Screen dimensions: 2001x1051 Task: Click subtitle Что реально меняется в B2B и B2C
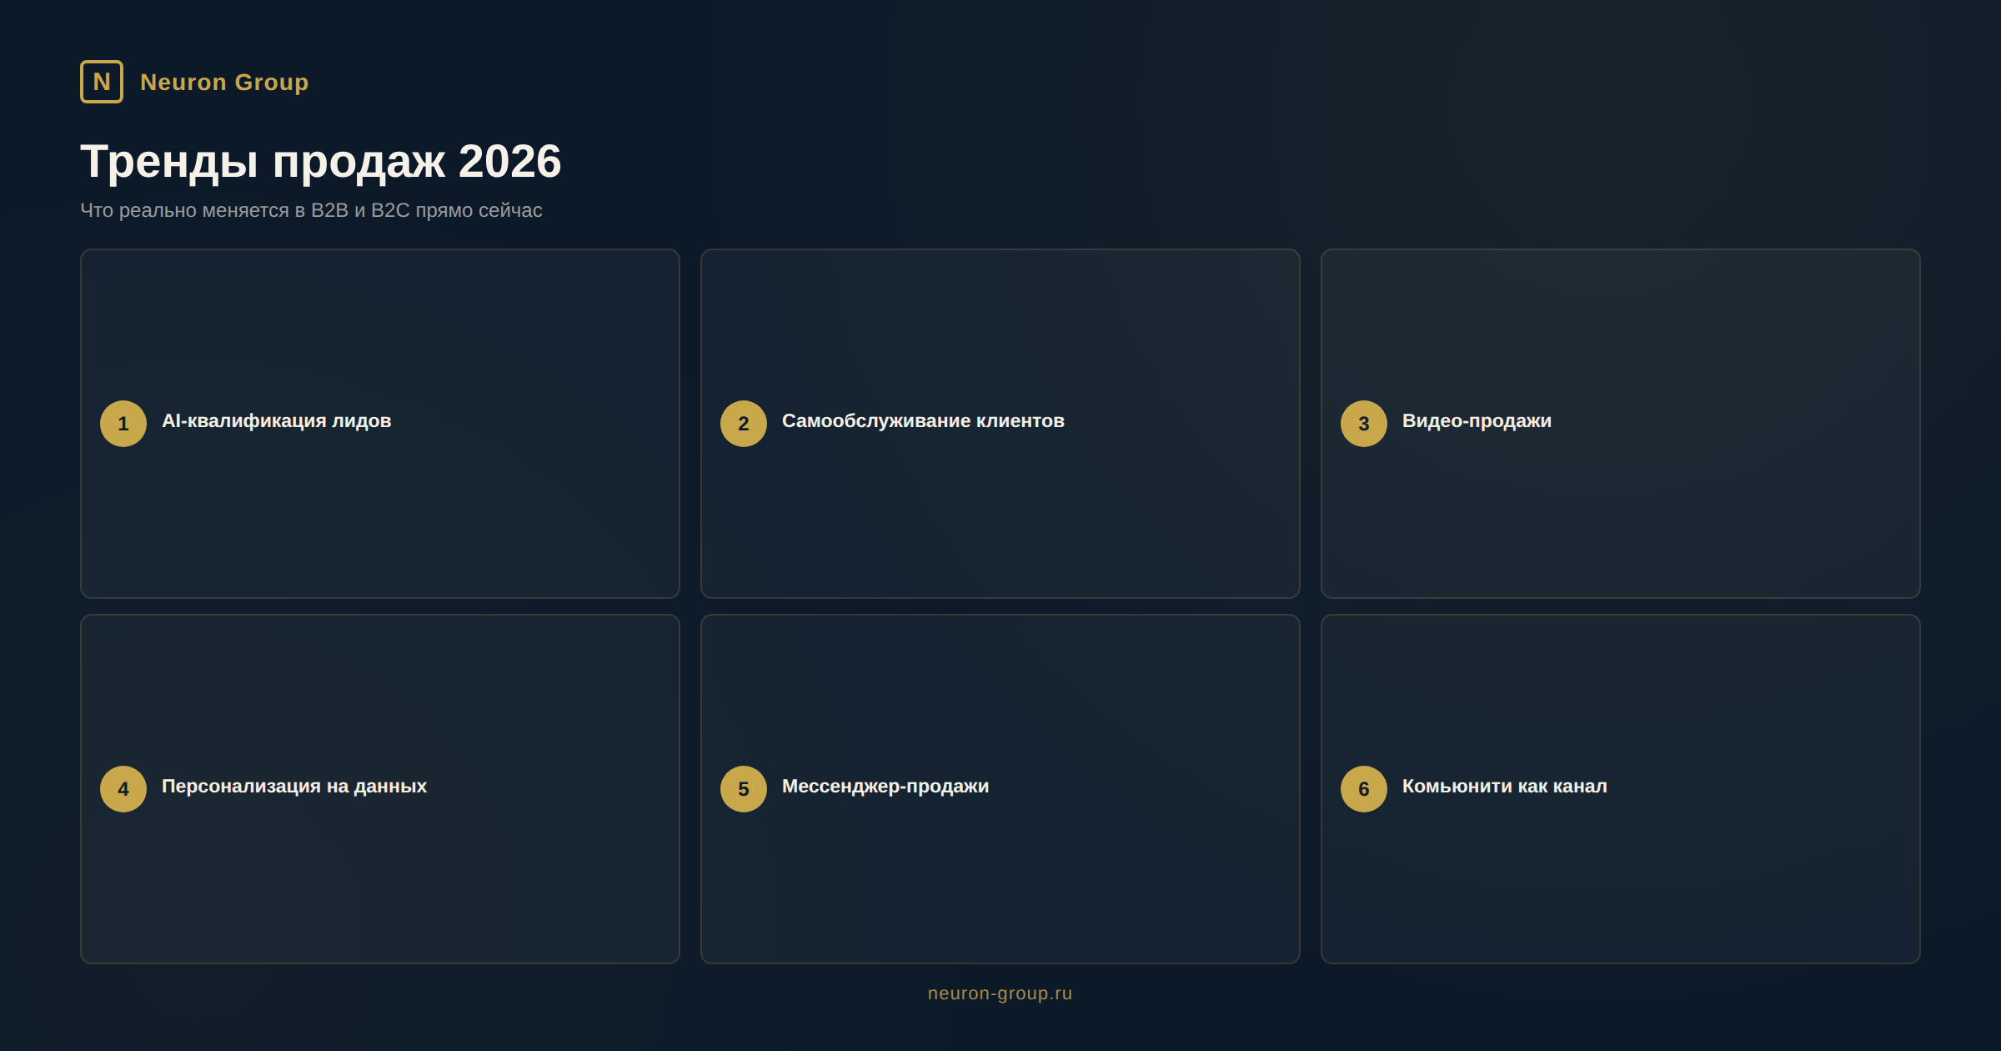pyautogui.click(x=311, y=210)
